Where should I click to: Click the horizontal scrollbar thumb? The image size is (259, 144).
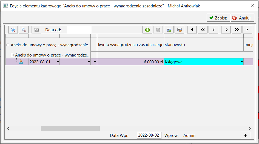click(70, 128)
